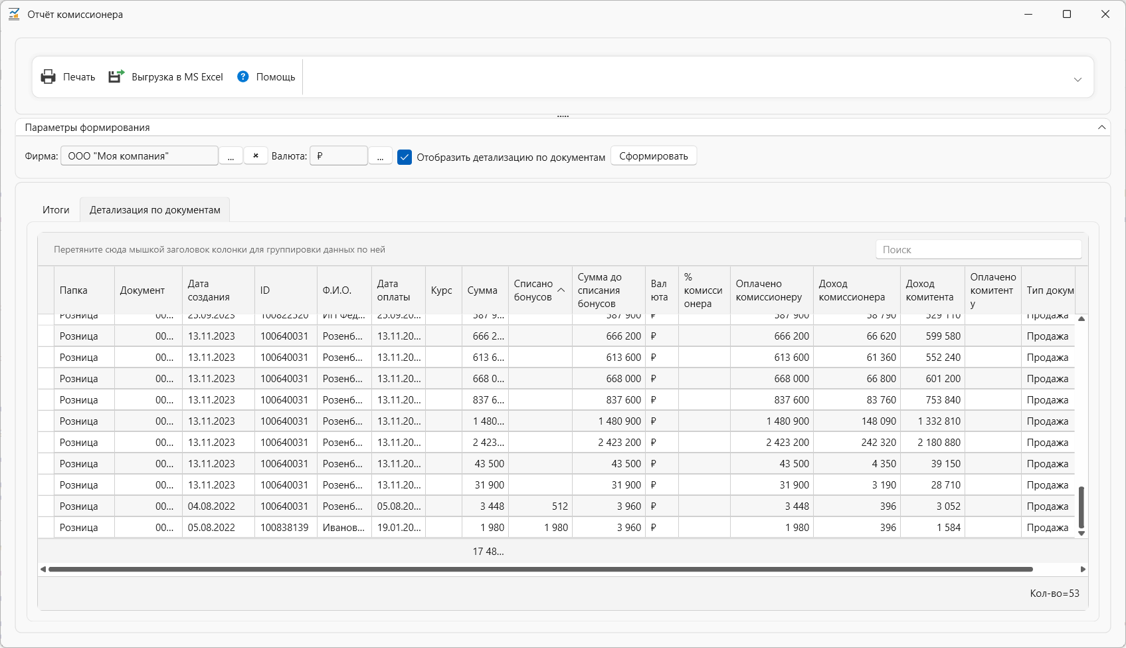The width and height of the screenshot is (1126, 648).
Task: Sort by the Дата создания column header
Action: (219, 290)
